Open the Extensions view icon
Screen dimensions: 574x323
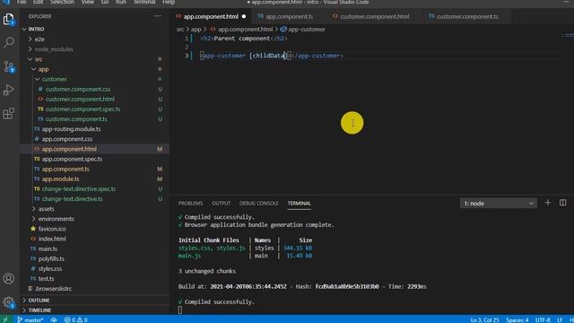[8, 114]
